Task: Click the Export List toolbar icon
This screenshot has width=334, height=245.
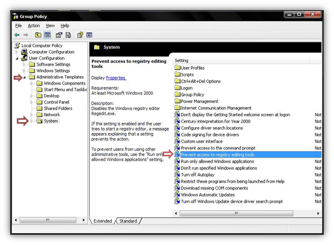Action: tap(68, 35)
